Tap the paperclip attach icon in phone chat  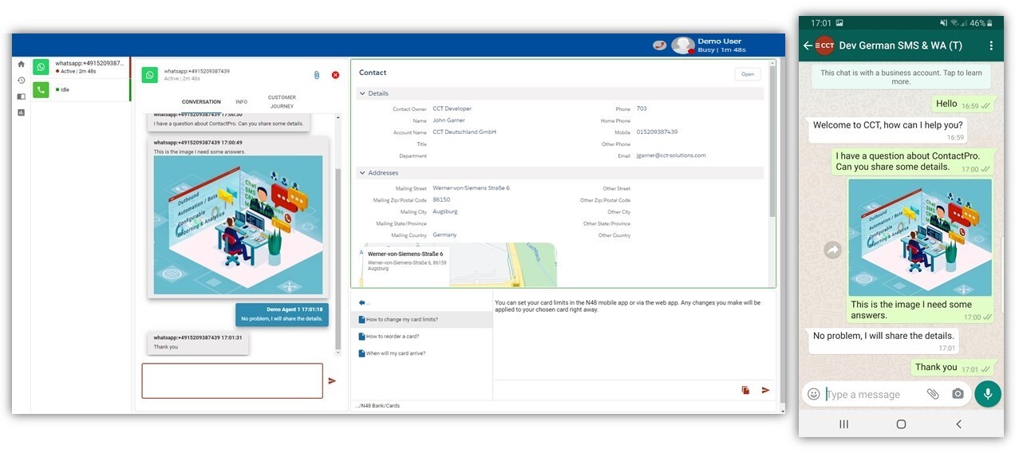tap(933, 394)
